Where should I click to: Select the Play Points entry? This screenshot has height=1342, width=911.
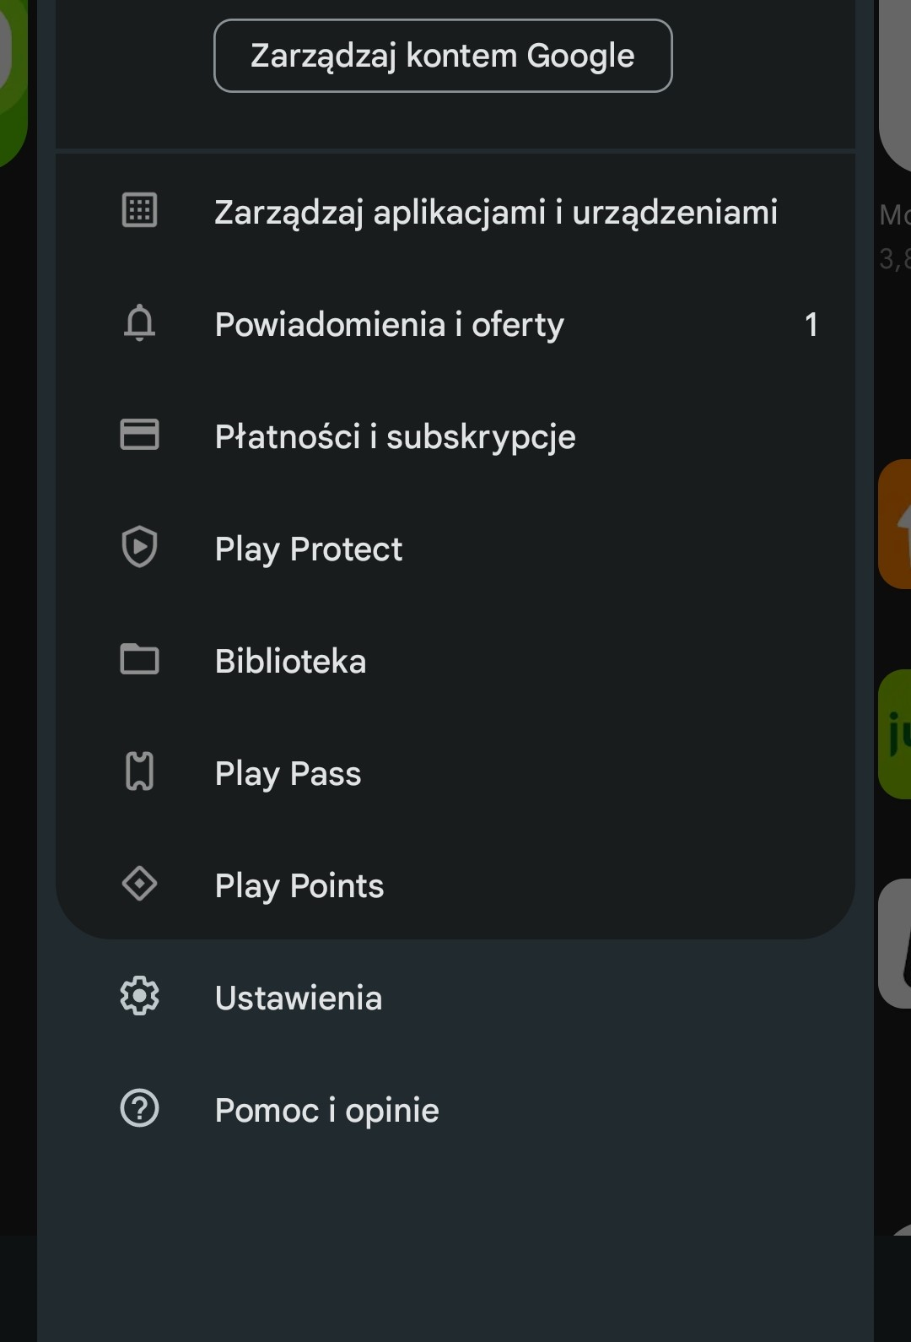click(299, 886)
